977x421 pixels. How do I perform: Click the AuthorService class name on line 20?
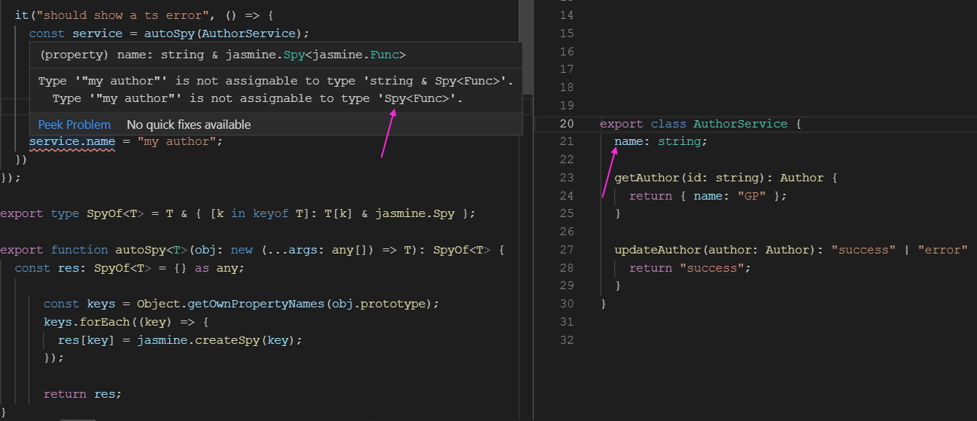click(740, 124)
